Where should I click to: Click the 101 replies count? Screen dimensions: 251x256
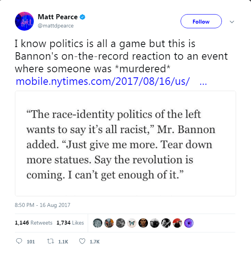pos(31,242)
